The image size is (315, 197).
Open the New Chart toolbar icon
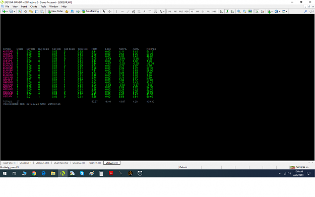pyautogui.click(x=4, y=12)
